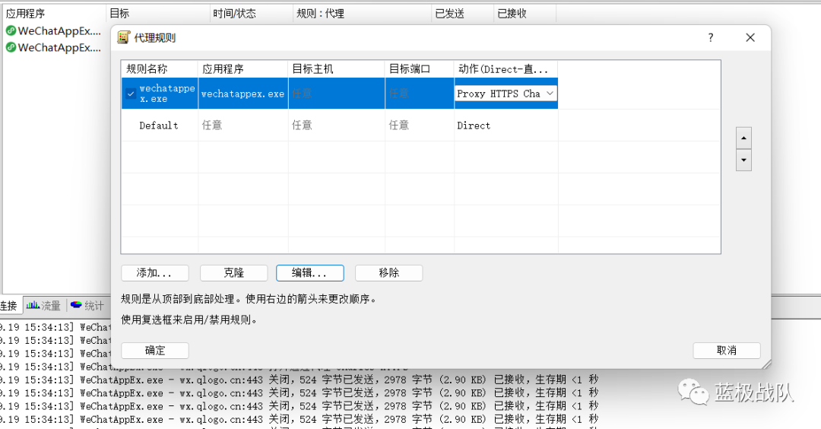Click the 目标主机 column header
The height and width of the screenshot is (429, 821).
click(336, 69)
